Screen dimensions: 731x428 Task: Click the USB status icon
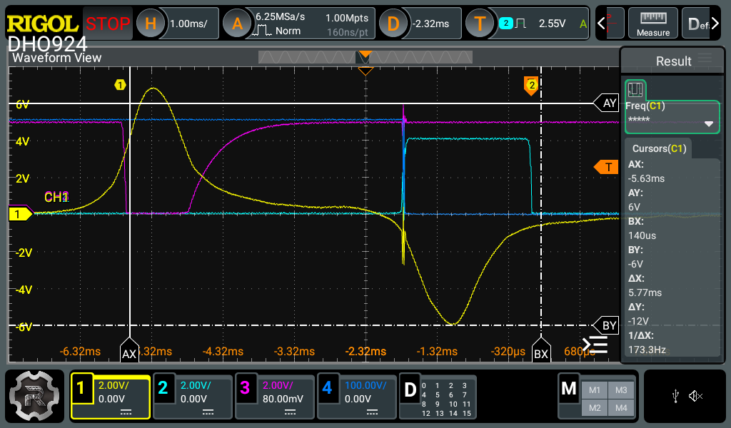coord(675,397)
